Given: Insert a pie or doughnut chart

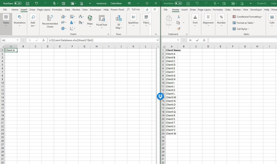Looking at the screenshot, I should [x=63, y=28].
